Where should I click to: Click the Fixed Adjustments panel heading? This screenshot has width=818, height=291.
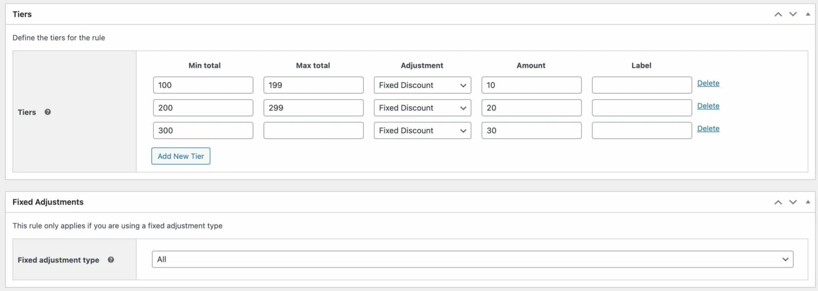(x=48, y=202)
